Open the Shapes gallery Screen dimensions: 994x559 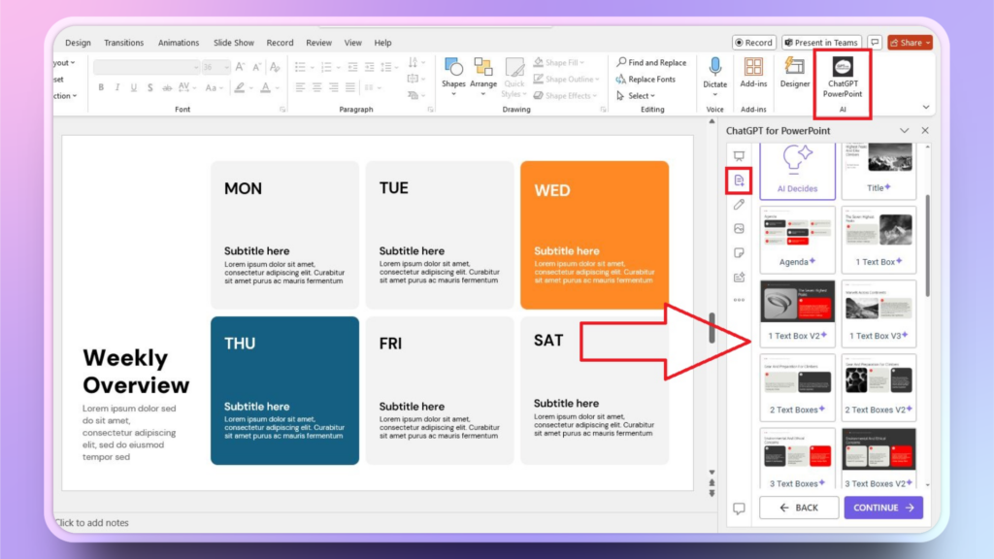coord(453,75)
